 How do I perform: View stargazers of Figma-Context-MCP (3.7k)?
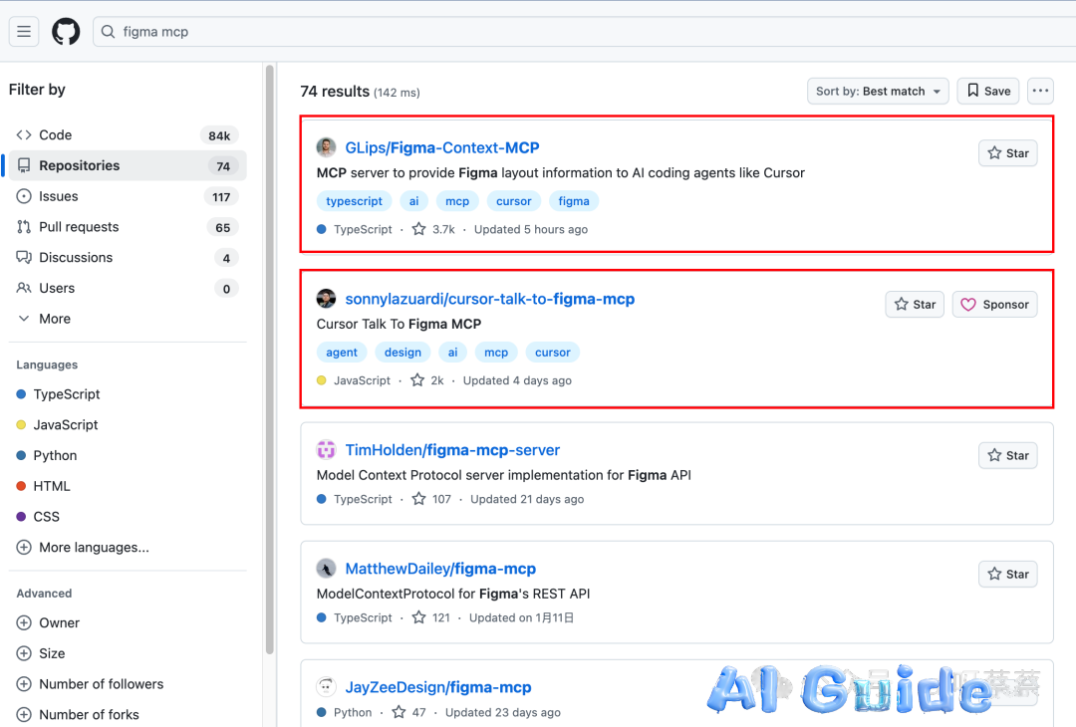433,229
